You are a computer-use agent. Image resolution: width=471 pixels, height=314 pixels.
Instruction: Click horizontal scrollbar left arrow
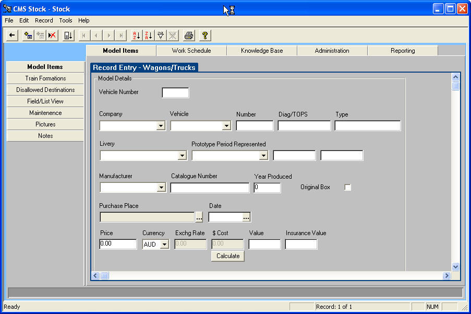[x=95, y=275]
